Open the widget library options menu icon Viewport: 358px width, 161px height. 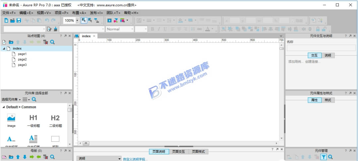(26, 99)
